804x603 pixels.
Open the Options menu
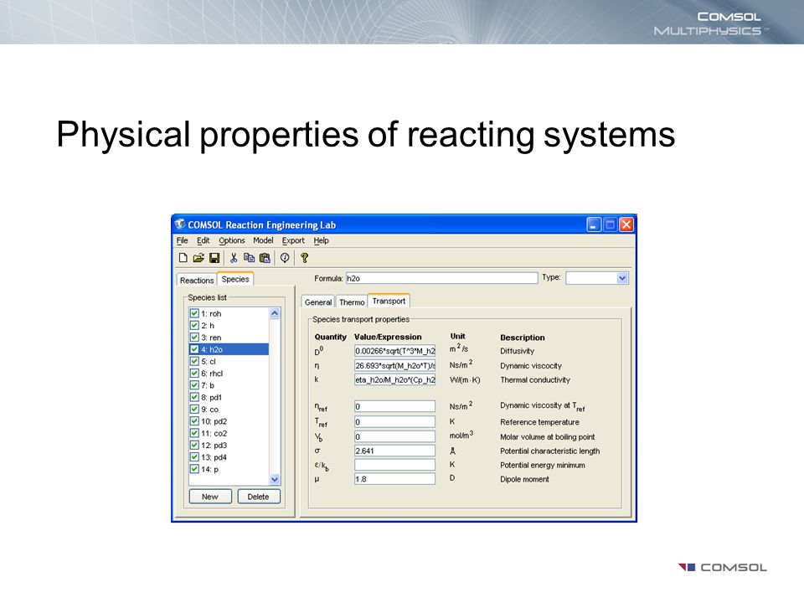pyautogui.click(x=232, y=240)
